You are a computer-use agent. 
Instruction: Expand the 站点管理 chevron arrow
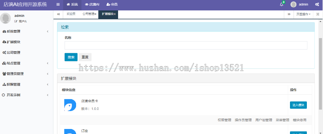[x=48, y=63]
